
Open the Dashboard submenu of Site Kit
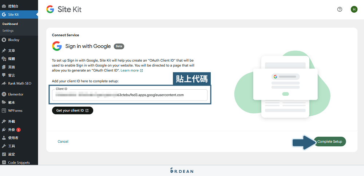pyautogui.click(x=10, y=24)
